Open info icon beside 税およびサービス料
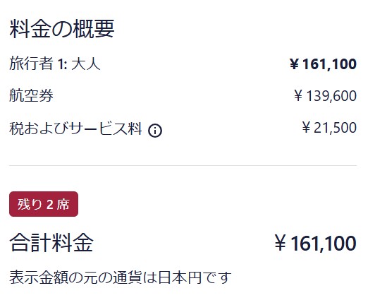Image resolution: width=375 pixels, height=305 pixels. tap(155, 131)
